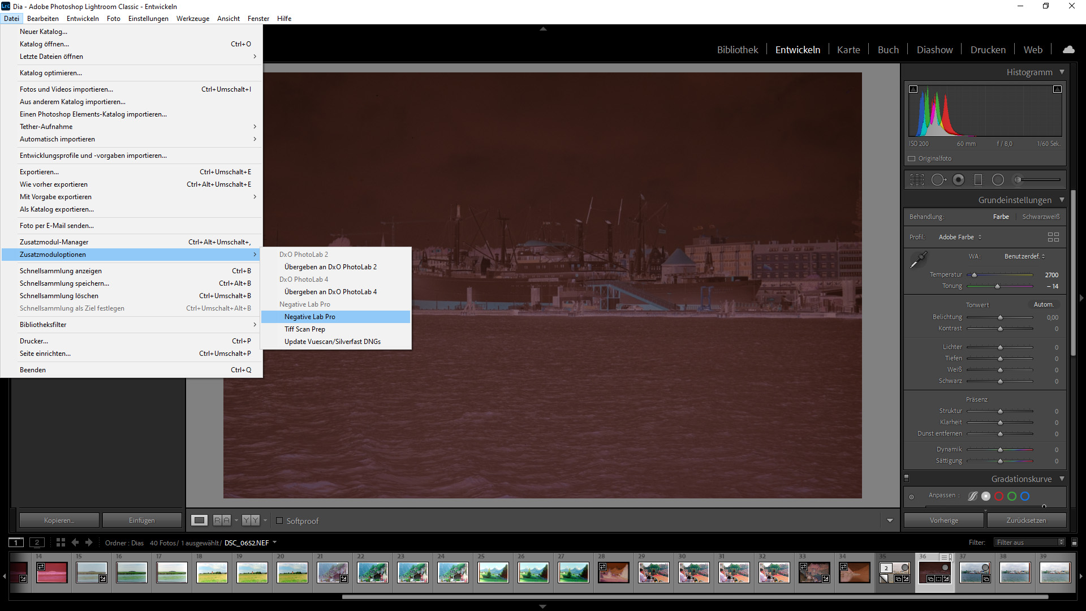
Task: Click the Zurücksetzen button
Action: coord(1026,520)
